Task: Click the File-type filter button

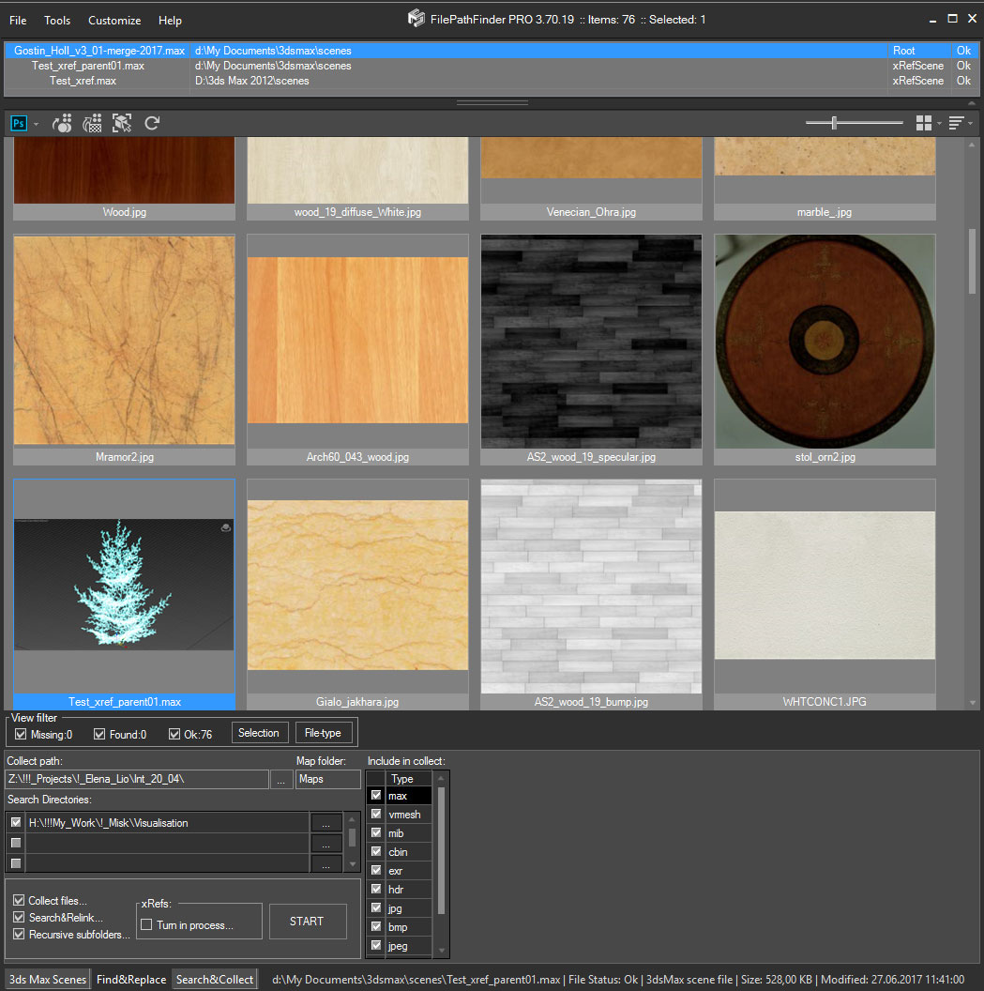Action: click(324, 733)
